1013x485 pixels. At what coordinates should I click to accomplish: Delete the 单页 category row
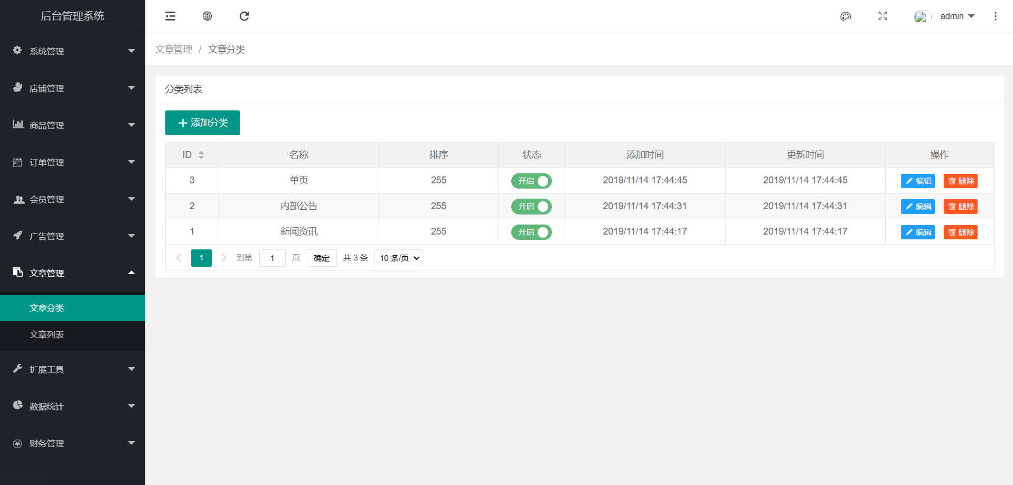tap(960, 181)
